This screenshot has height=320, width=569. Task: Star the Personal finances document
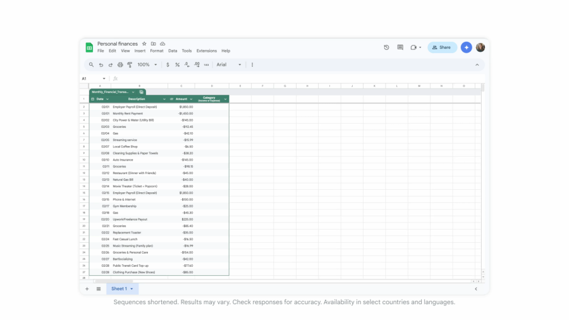[x=144, y=44]
